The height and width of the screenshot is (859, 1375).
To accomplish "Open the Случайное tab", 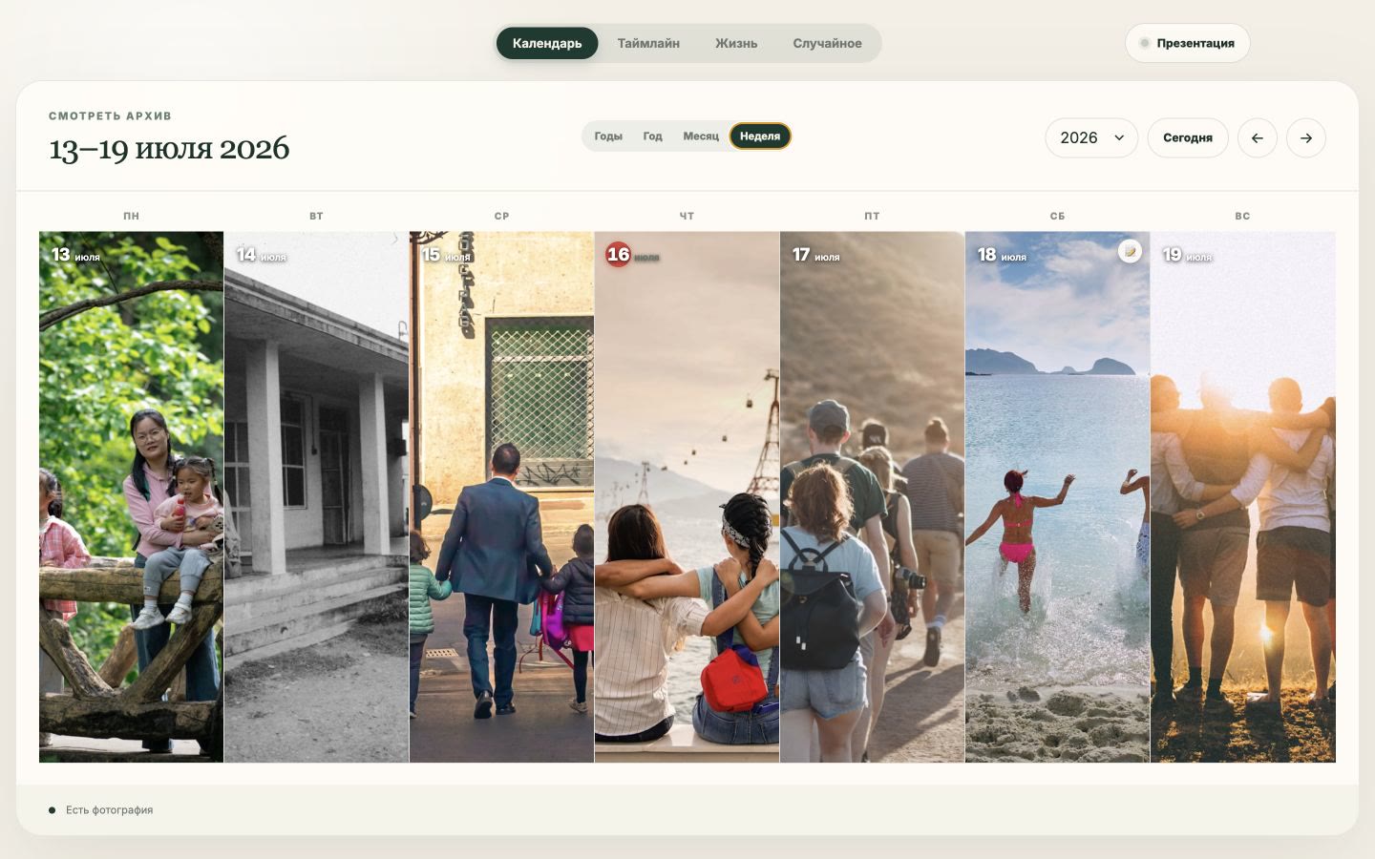I will [827, 43].
